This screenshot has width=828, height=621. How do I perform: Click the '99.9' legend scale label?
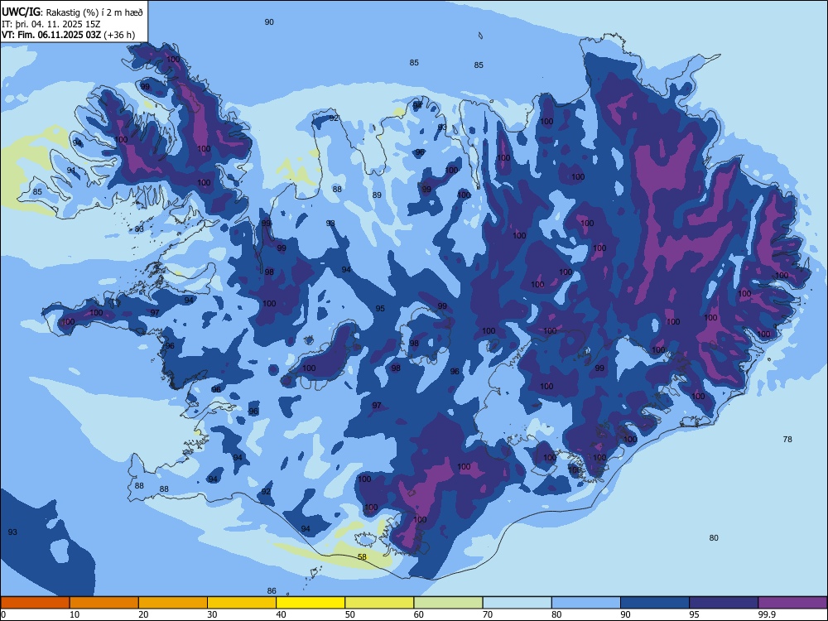(x=767, y=614)
